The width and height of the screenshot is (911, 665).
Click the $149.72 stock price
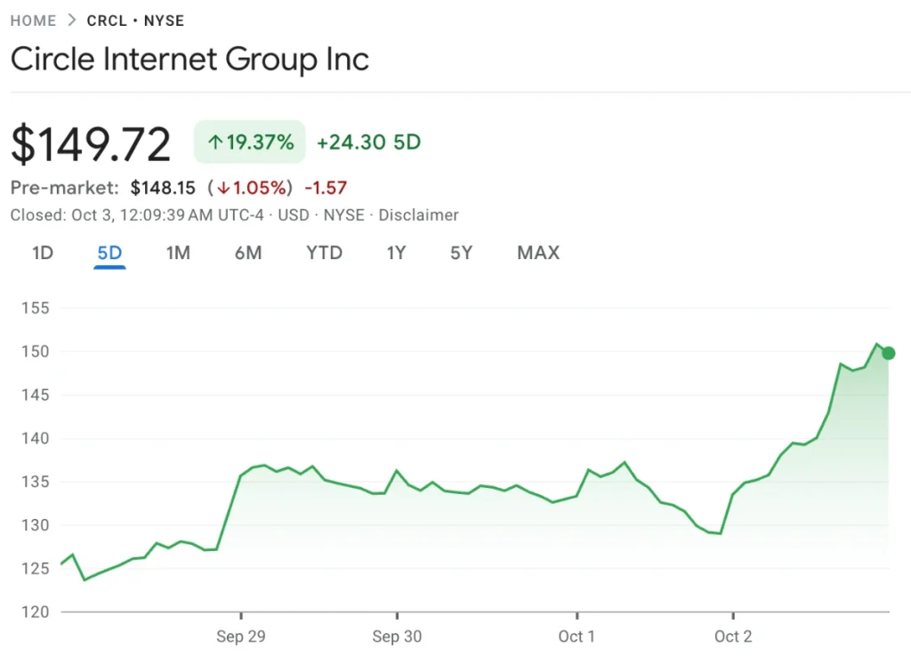click(91, 144)
